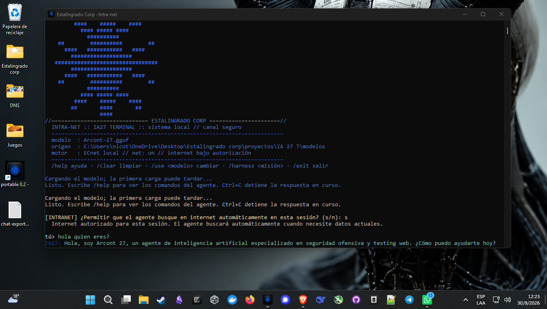Select the DNS folder on the desktop
547x309 pixels.
point(15,96)
